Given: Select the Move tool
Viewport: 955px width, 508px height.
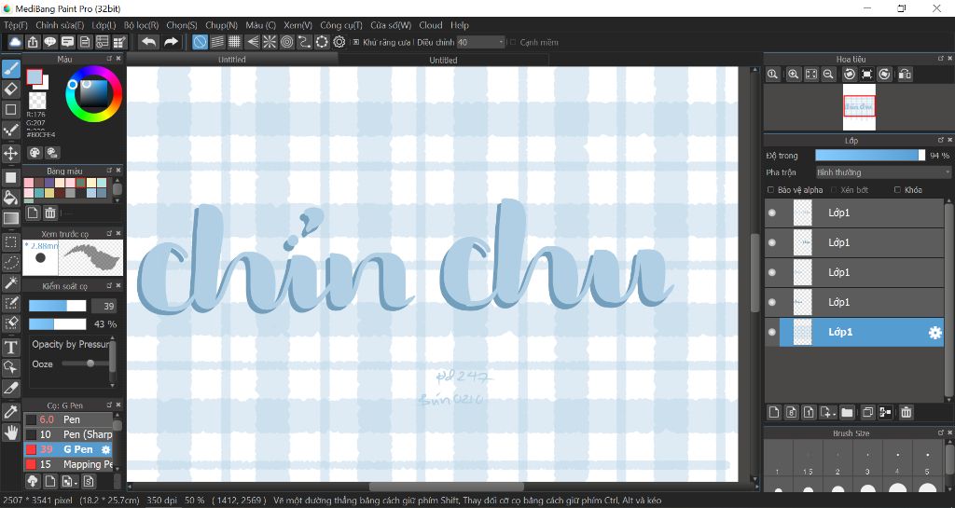Looking at the screenshot, I should pyautogui.click(x=10, y=152).
